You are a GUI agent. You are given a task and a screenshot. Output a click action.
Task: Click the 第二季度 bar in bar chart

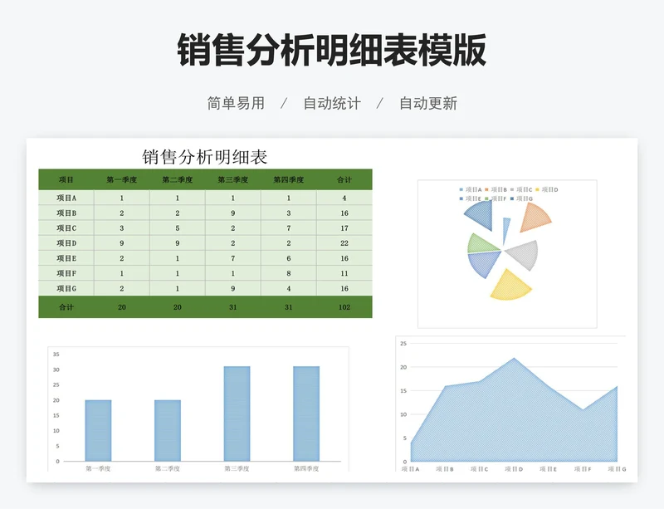[x=168, y=431]
